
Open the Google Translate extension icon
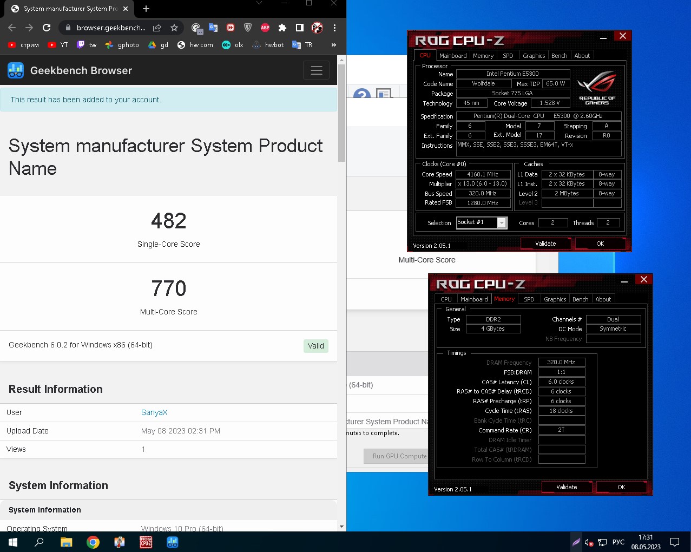point(213,28)
